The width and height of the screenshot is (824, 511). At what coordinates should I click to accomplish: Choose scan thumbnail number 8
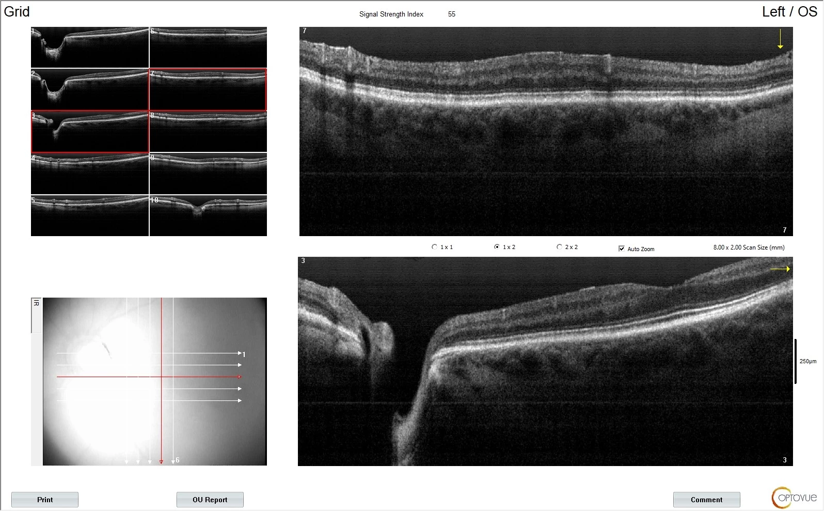tap(208, 131)
